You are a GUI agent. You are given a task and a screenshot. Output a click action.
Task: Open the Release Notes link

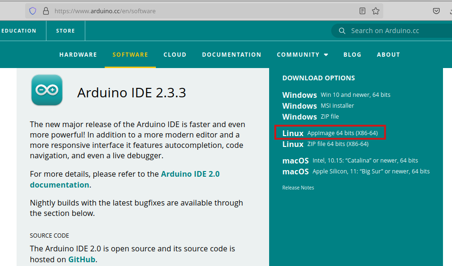click(x=298, y=188)
